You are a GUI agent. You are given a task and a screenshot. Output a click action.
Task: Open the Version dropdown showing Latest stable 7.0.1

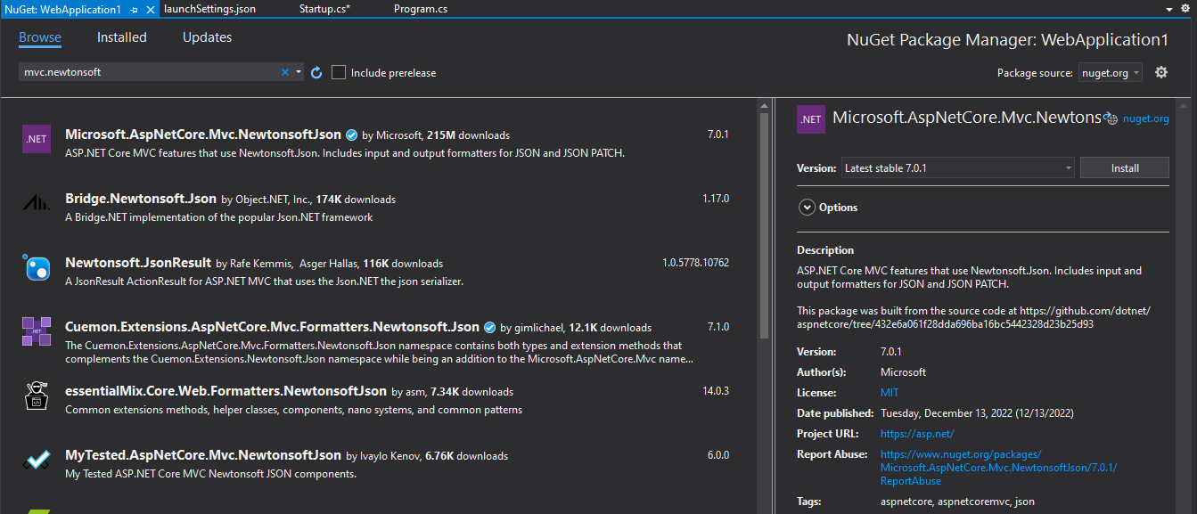1068,167
